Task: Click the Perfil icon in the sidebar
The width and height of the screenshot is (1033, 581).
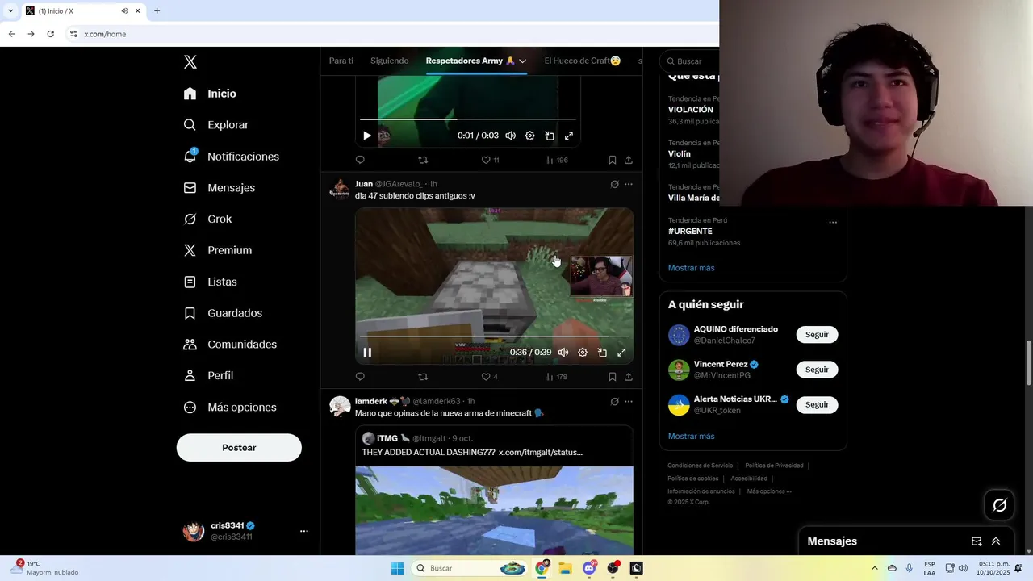Action: point(190,376)
